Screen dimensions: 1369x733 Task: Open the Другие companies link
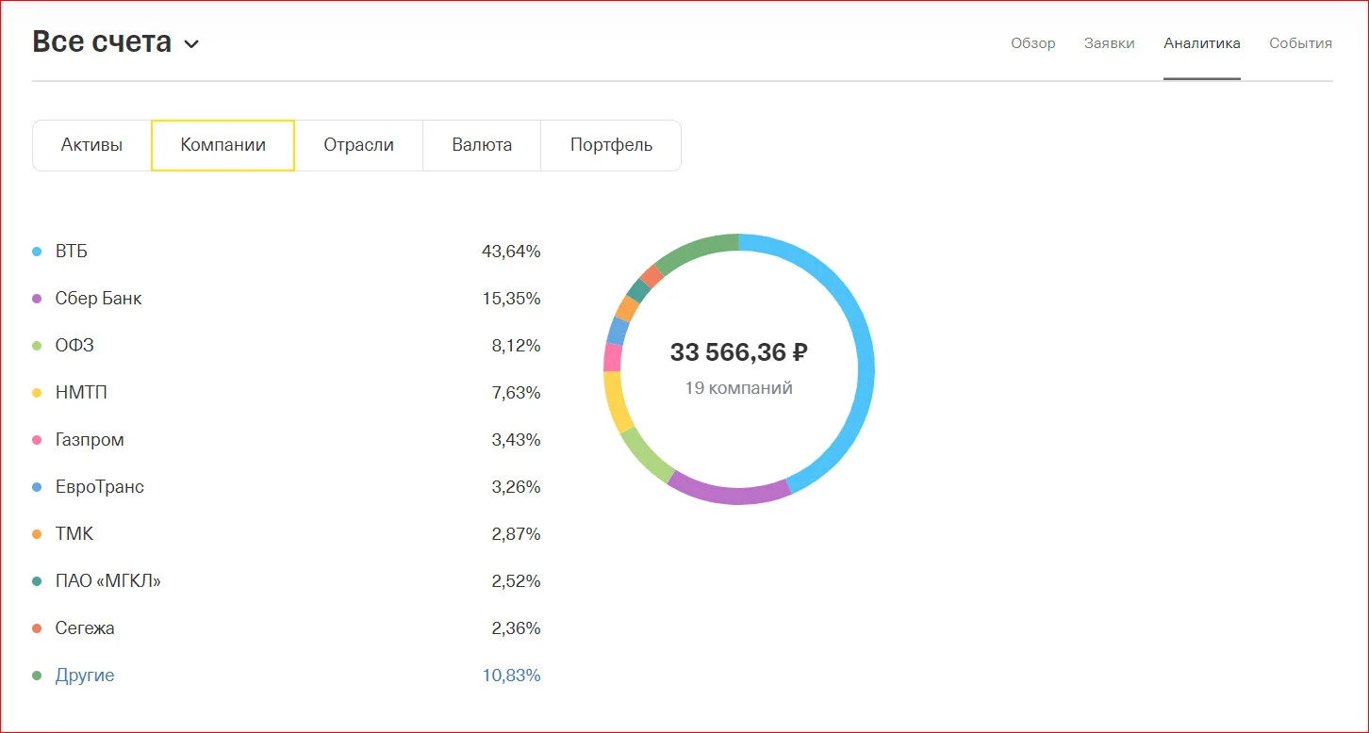click(x=85, y=676)
